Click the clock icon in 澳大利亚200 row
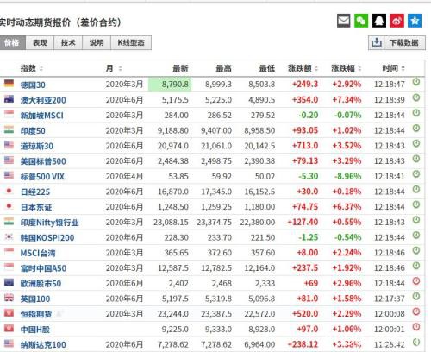The image size is (431, 352). 416,97
